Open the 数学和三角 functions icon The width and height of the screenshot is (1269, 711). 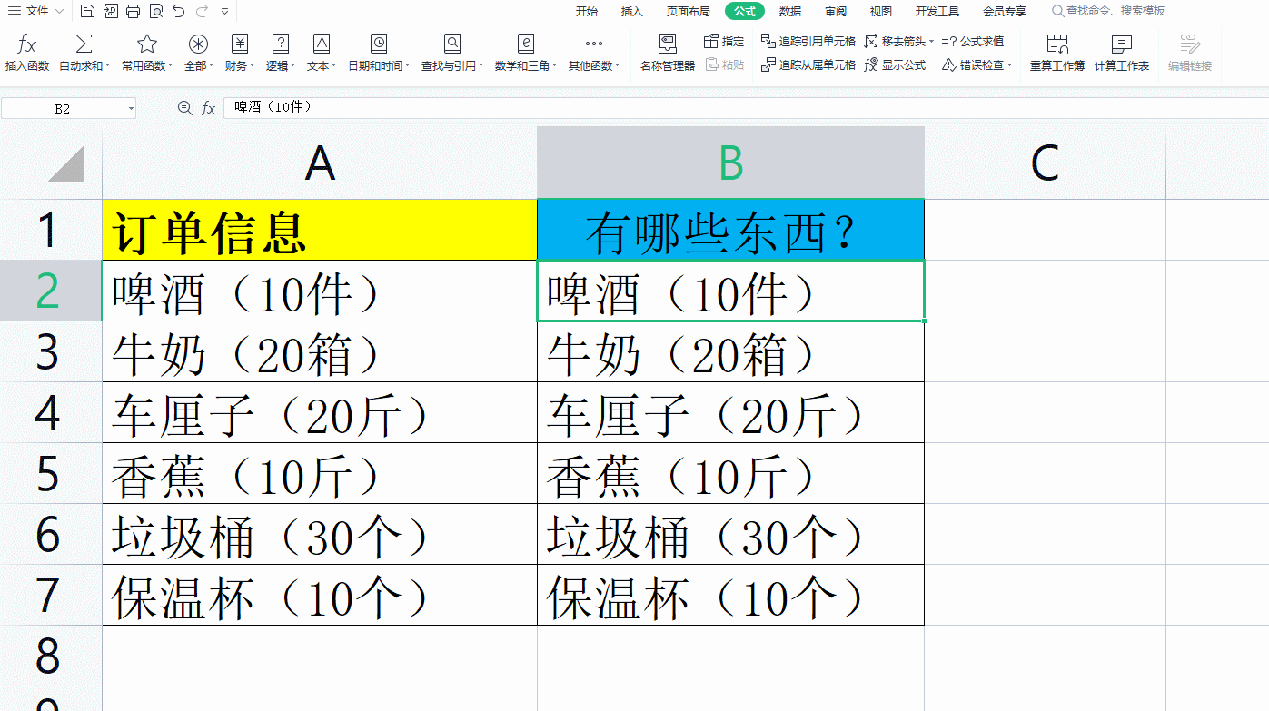(525, 44)
